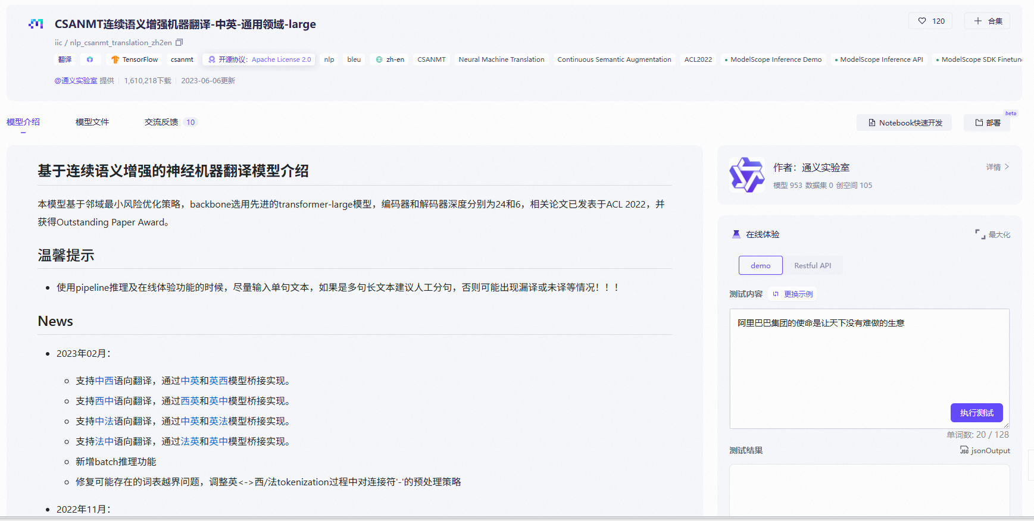Click the blue hexagon icon tag
1034x521 pixels.
click(x=90, y=59)
